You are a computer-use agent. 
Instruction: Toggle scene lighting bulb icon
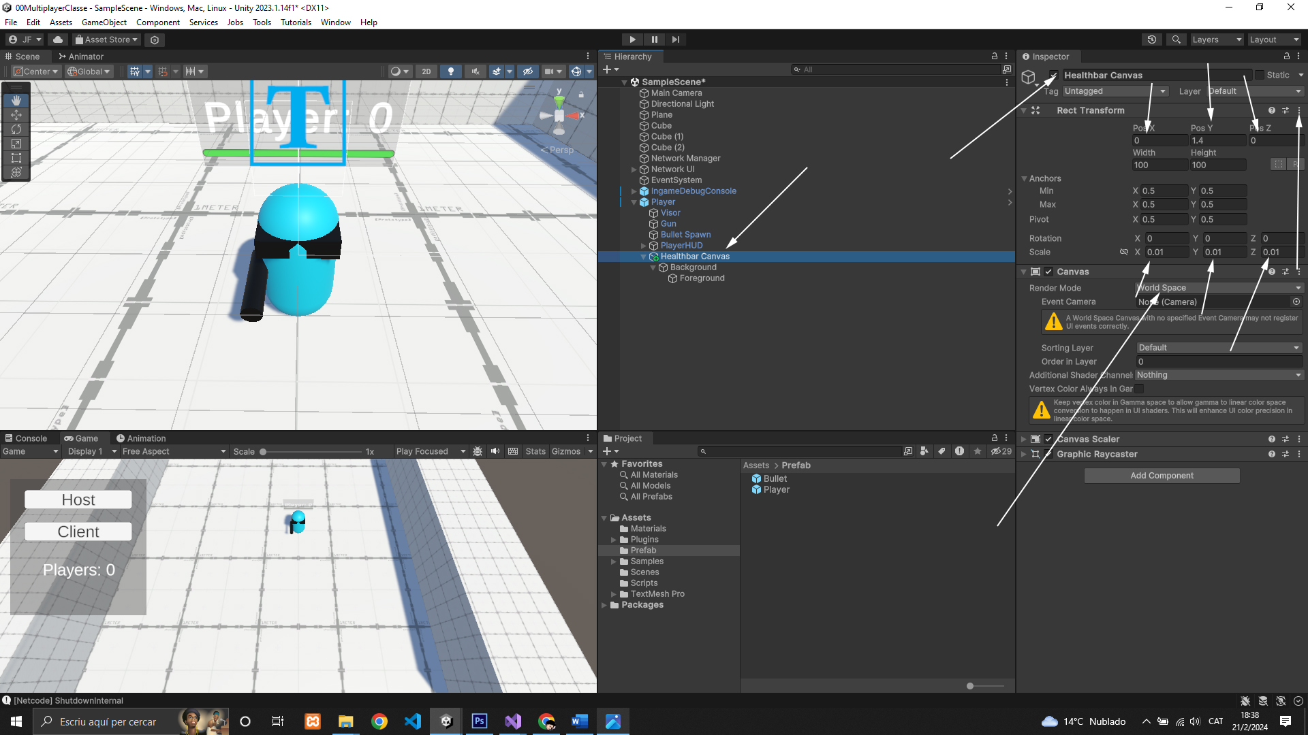point(450,71)
